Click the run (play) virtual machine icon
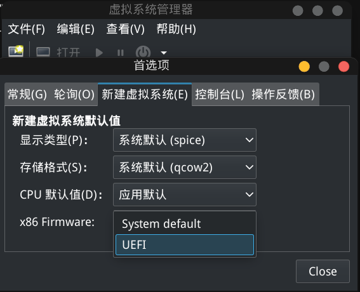 [x=99, y=53]
